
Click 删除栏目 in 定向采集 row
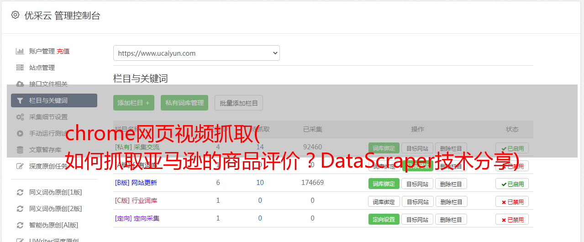pyautogui.click(x=451, y=219)
